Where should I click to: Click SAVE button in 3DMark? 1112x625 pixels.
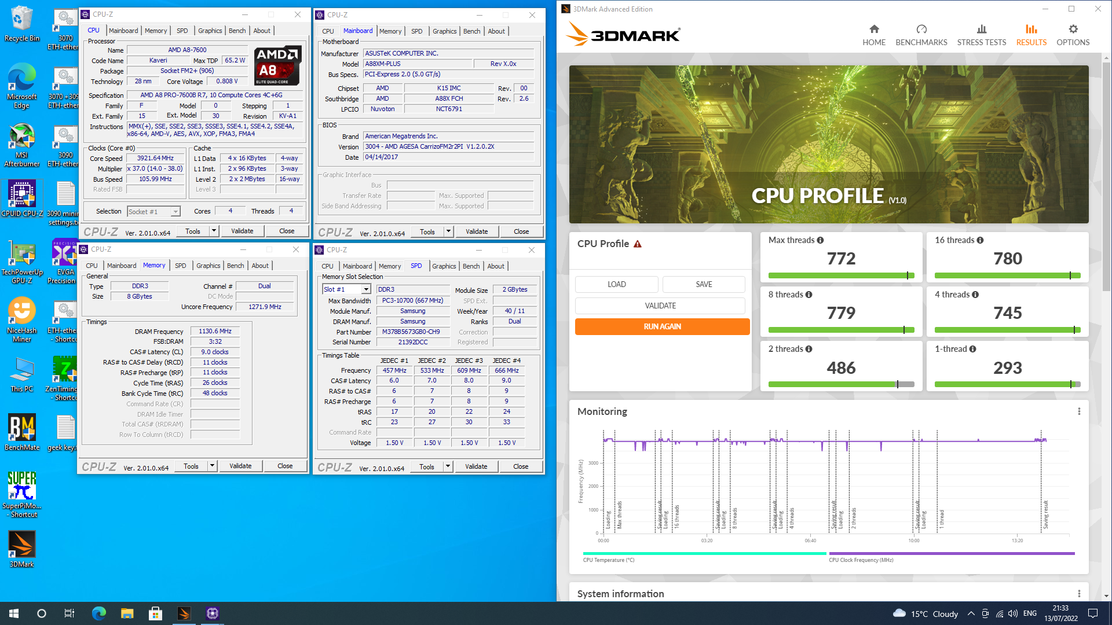click(x=704, y=284)
